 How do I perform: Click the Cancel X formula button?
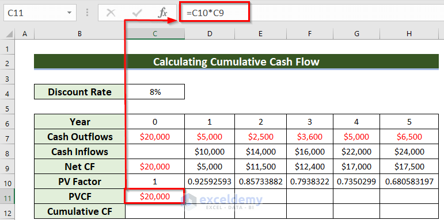point(111,13)
